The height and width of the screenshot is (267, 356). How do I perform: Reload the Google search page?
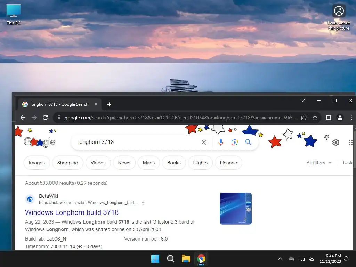45,118
